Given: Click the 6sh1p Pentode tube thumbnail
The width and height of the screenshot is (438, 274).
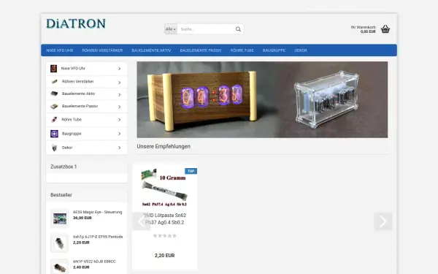Looking at the screenshot, I should [60, 243].
